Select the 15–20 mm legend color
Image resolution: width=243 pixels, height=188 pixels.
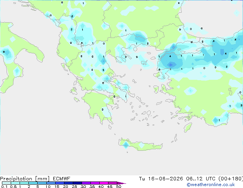tap(60, 183)
